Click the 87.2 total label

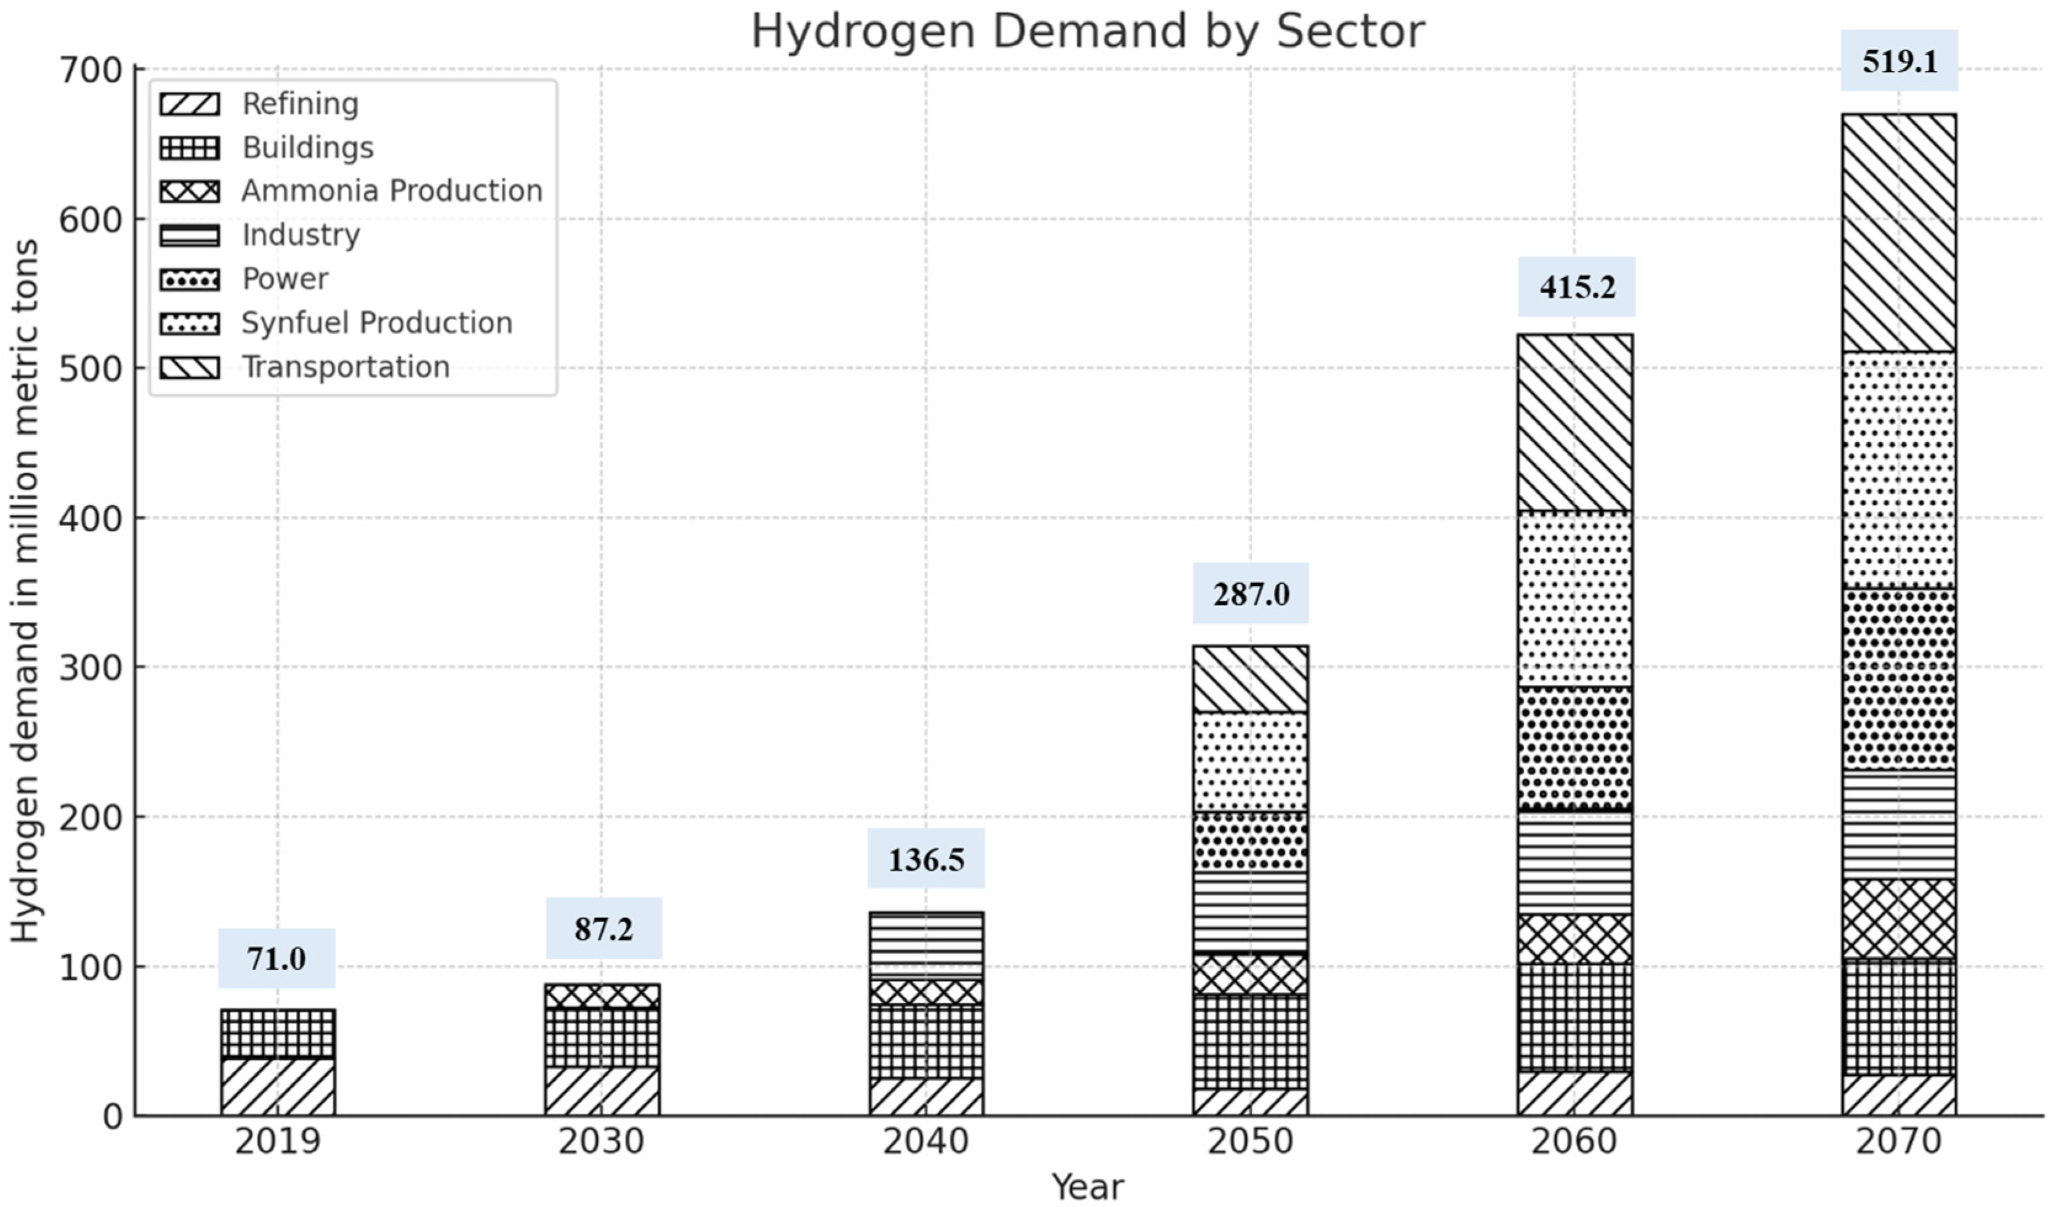click(x=603, y=928)
